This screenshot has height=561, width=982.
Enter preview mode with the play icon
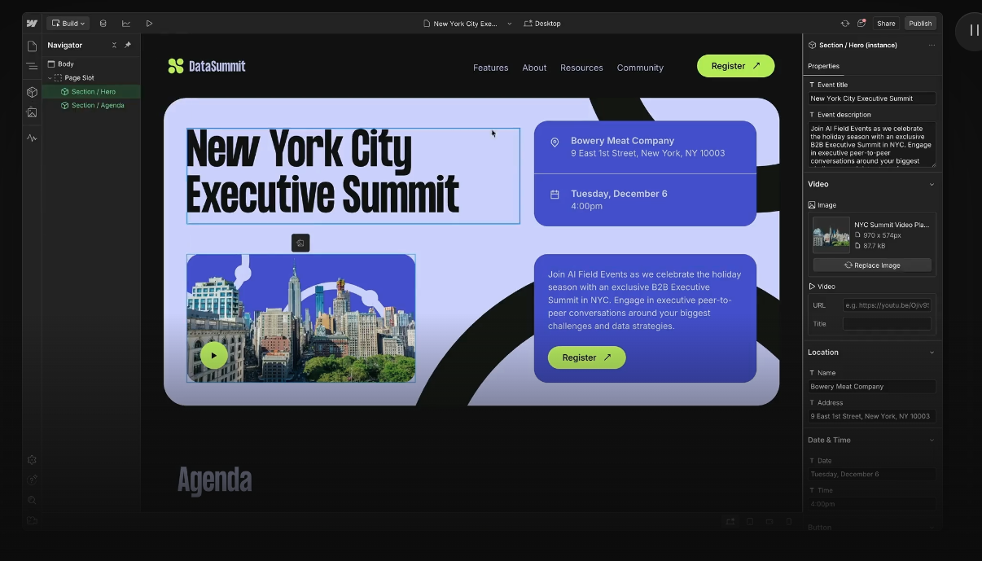click(x=150, y=23)
